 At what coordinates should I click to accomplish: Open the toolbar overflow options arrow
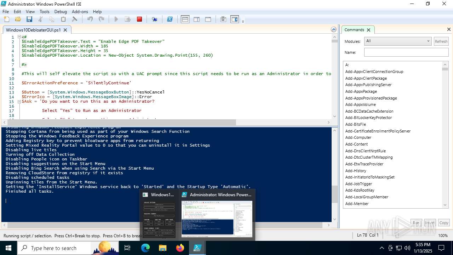point(243,21)
